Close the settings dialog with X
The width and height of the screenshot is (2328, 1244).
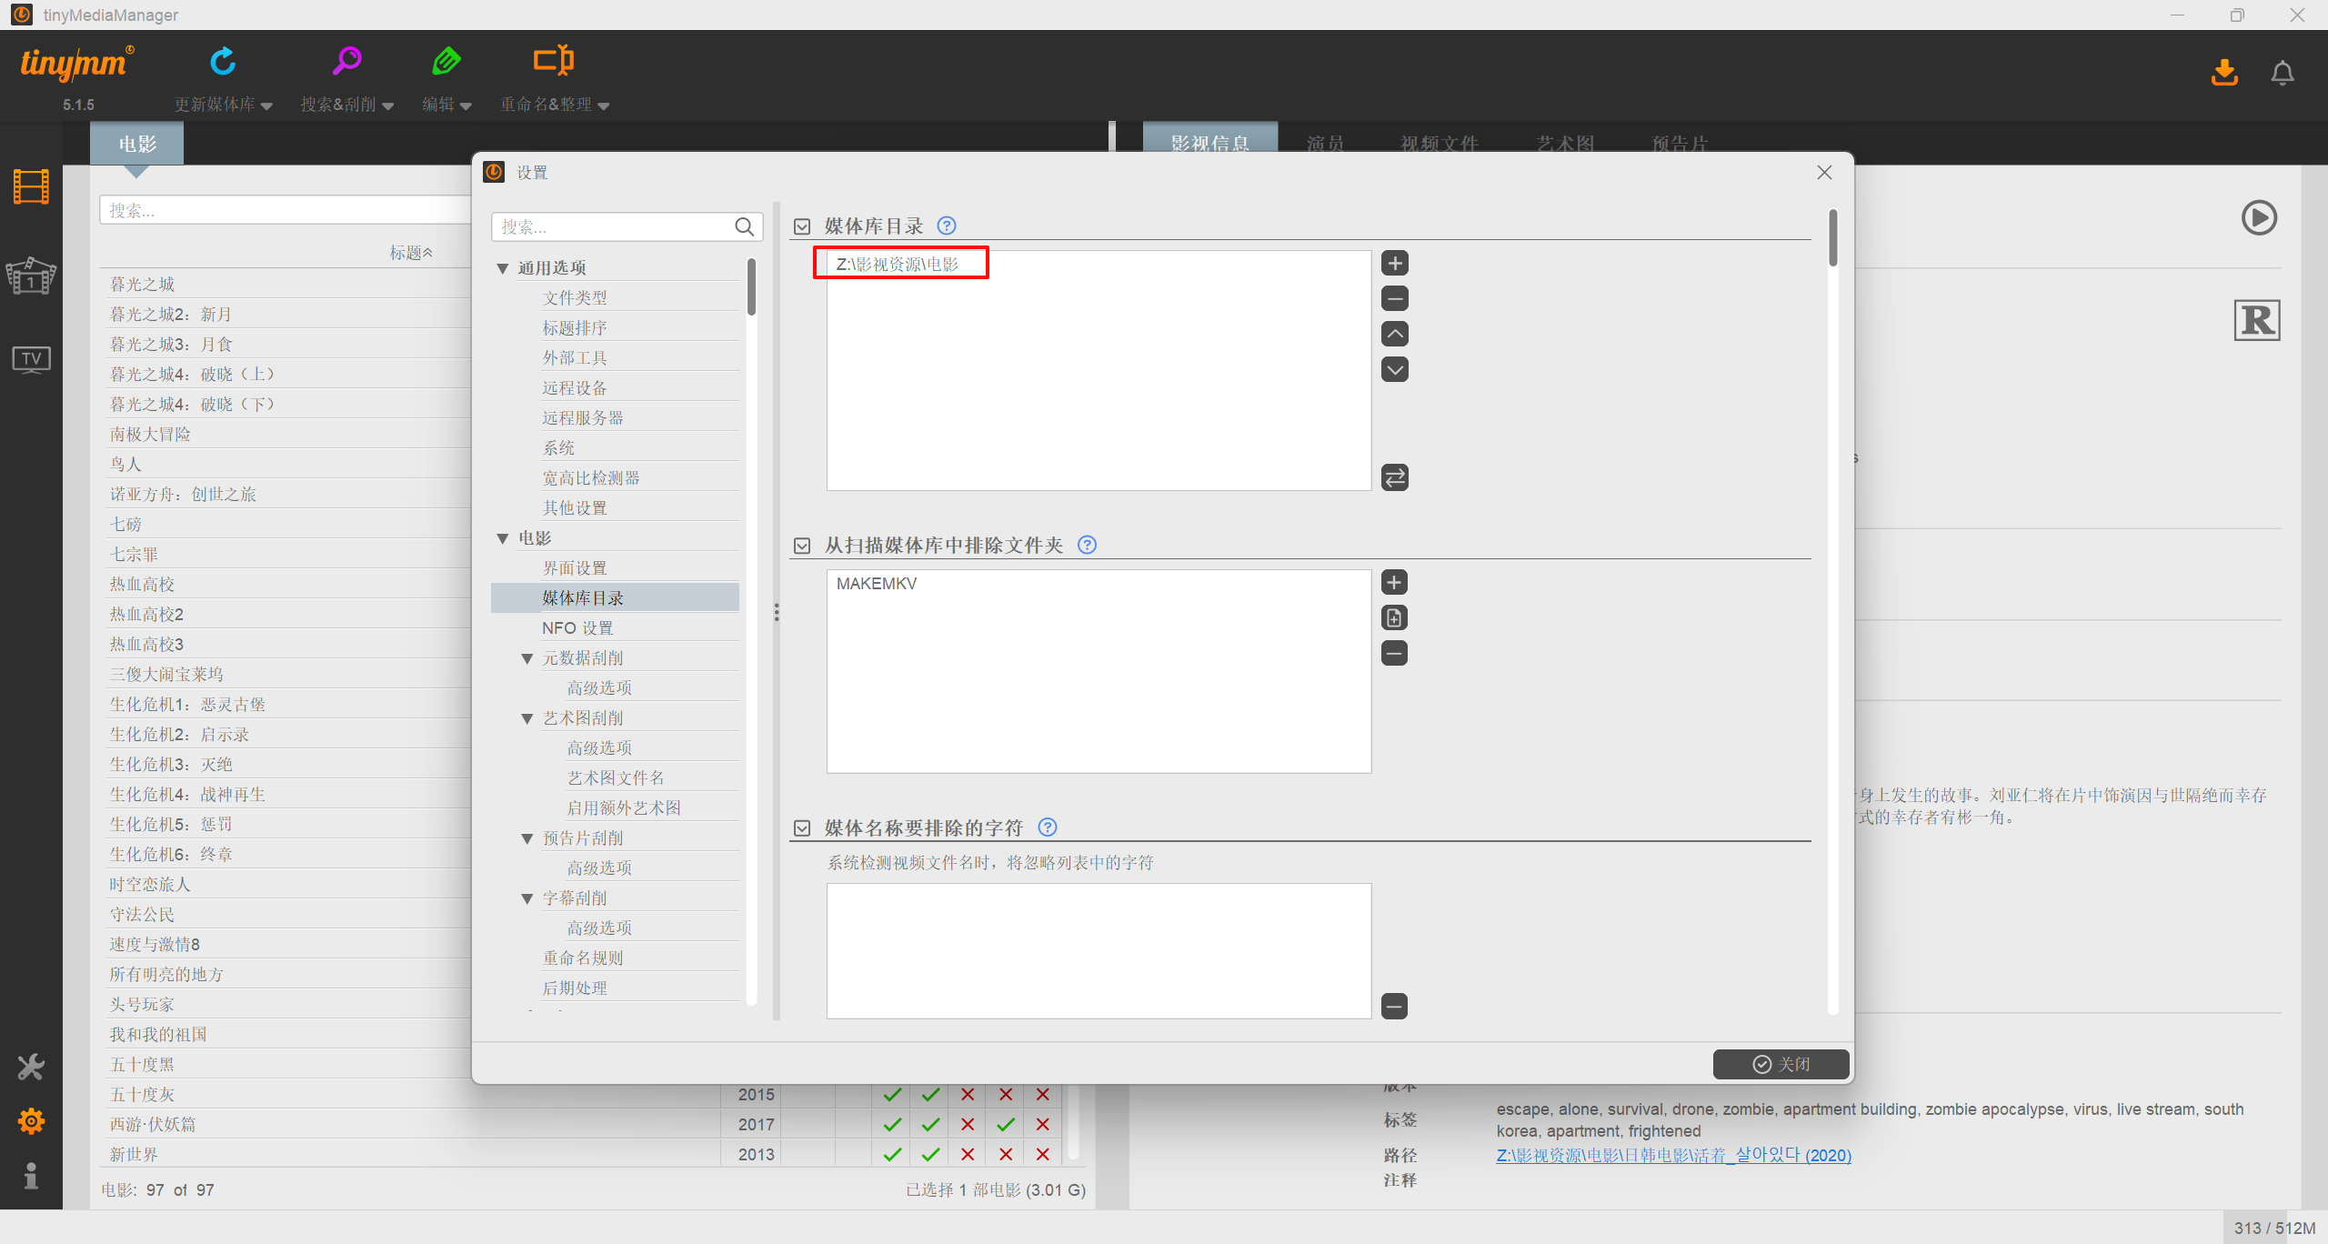pos(1824,172)
